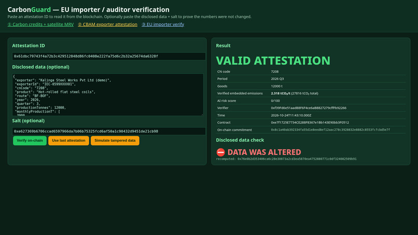
Task: Click the On-chain commitment hash
Action: click(330, 130)
